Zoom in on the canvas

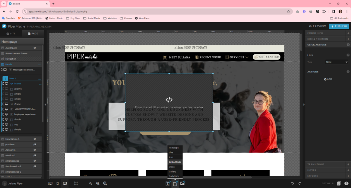tap(105, 184)
